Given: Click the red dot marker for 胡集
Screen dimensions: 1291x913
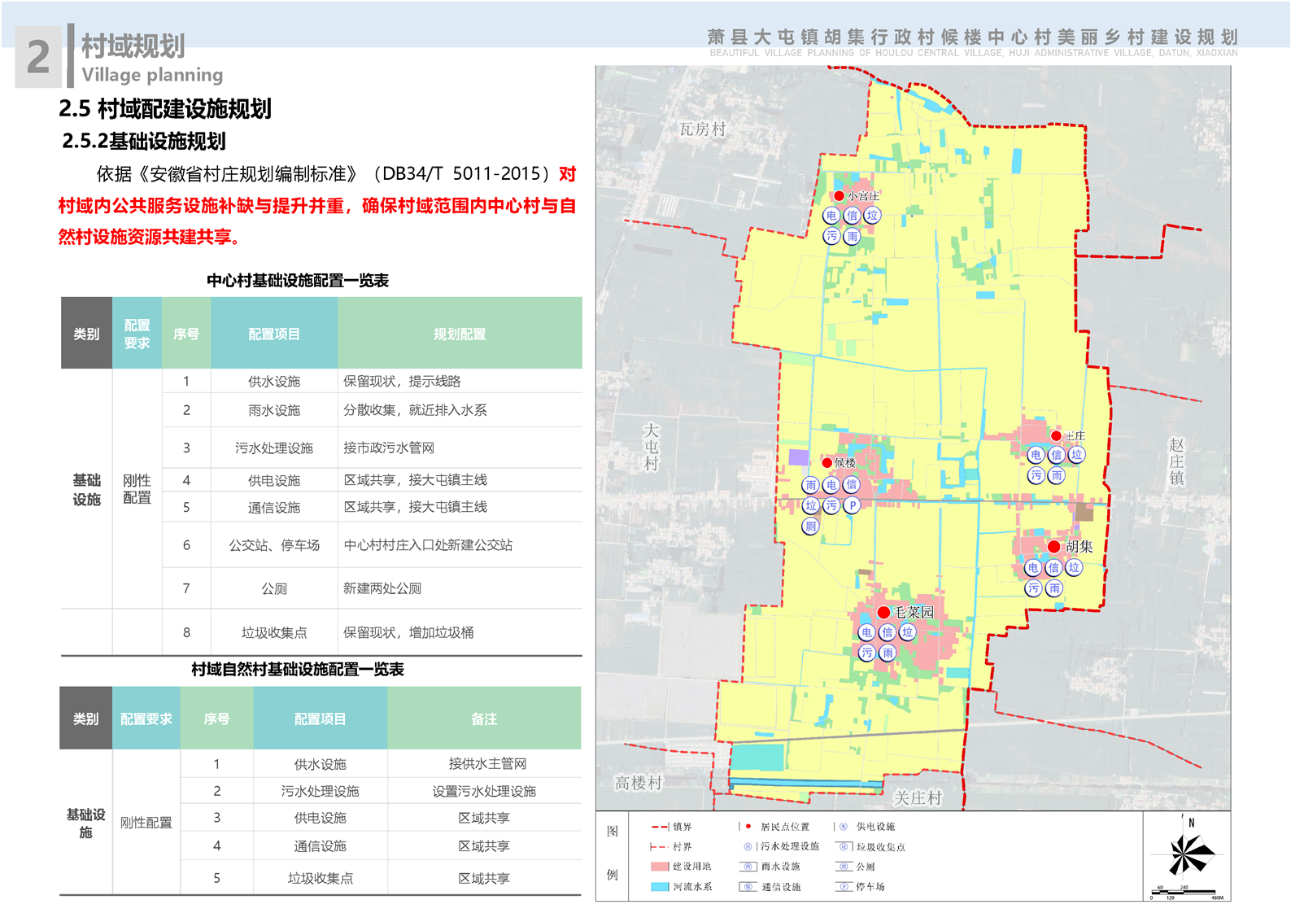Looking at the screenshot, I should tap(1054, 546).
